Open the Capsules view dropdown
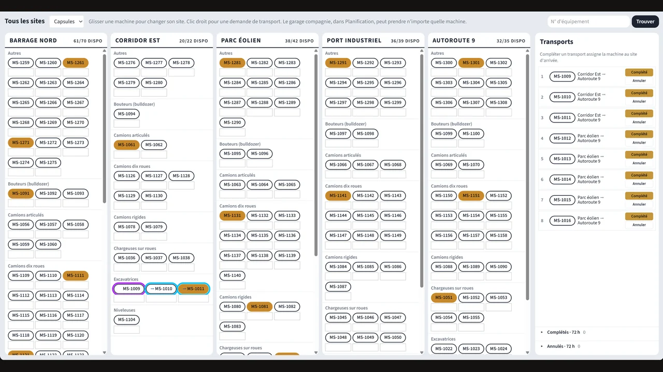Viewport: 663px width, 372px height. [x=67, y=22]
